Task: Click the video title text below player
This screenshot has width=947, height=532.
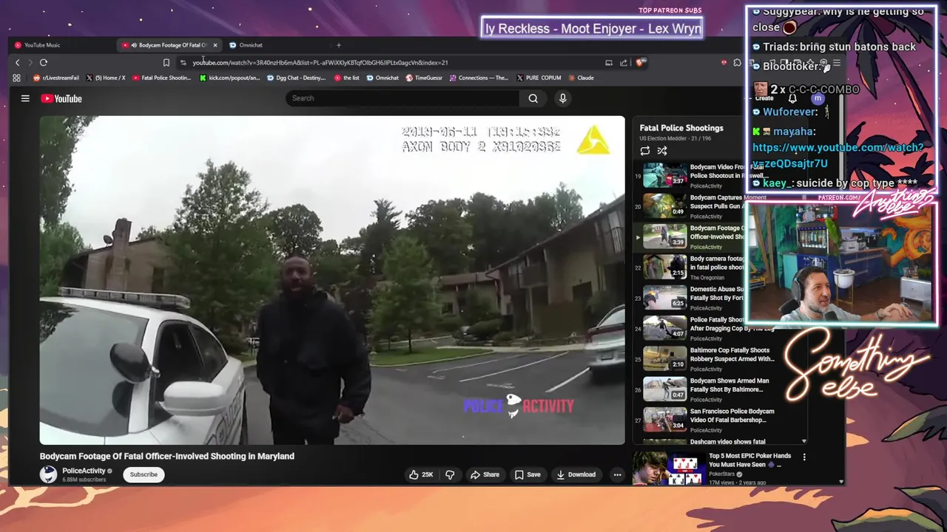Action: click(167, 456)
